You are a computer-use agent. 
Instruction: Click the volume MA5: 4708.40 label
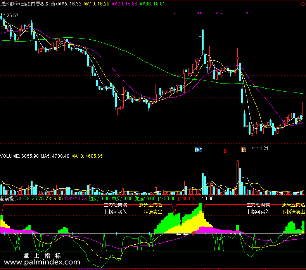(x=55, y=156)
